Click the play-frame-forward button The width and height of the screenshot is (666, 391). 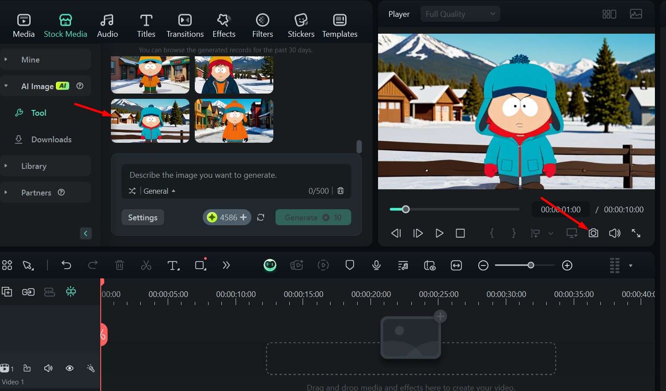coord(418,233)
